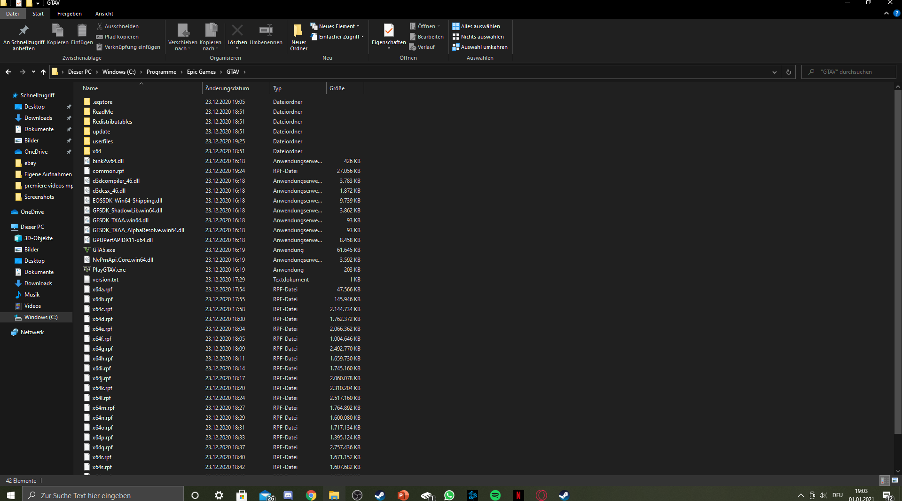Screen dimensions: 902x501
Task: Open the Downloads entry in Schnellzugriff
Action: coord(38,117)
